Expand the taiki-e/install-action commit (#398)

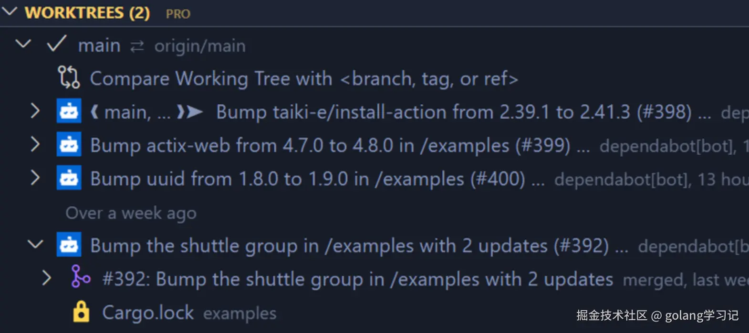35,111
